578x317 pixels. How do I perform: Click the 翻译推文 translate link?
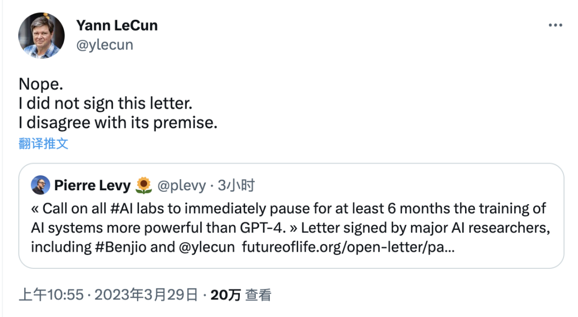(x=43, y=143)
